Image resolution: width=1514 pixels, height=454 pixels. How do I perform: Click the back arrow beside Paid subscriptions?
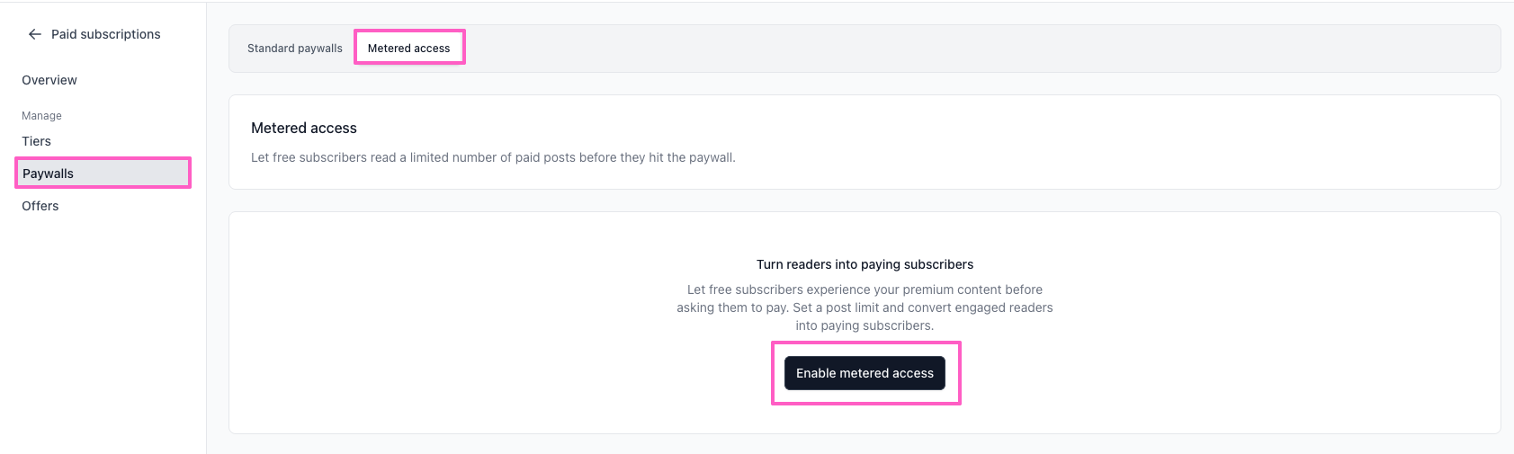(x=35, y=34)
